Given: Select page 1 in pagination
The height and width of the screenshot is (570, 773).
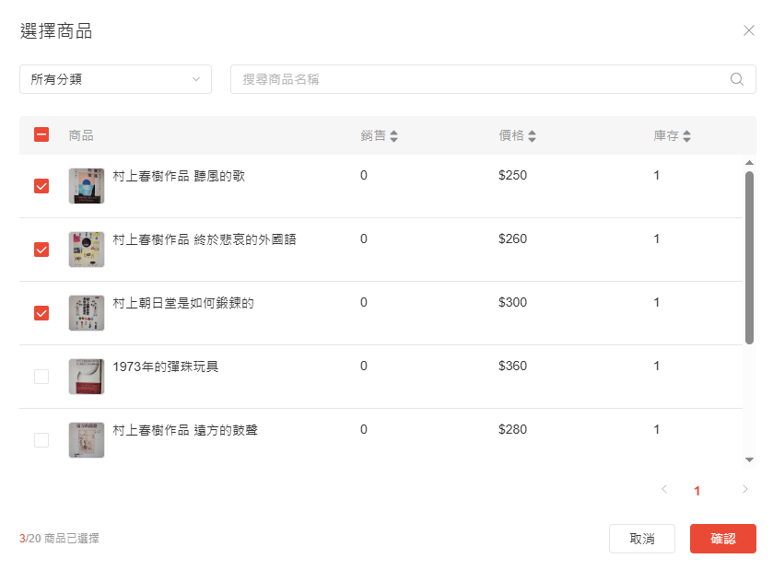Looking at the screenshot, I should pos(697,491).
